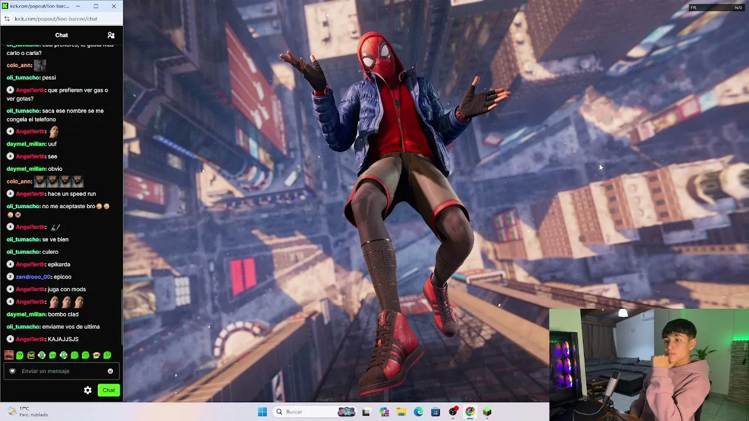Maximize the Kick chat popout window

(96, 6)
